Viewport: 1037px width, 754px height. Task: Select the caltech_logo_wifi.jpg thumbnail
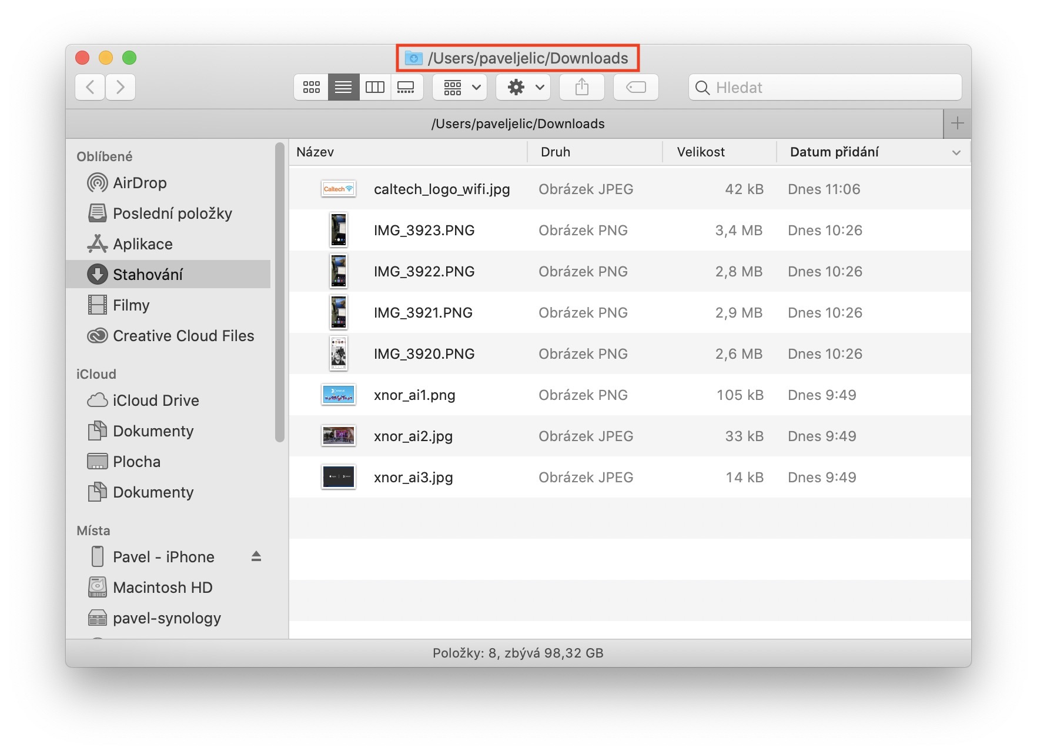coord(338,189)
